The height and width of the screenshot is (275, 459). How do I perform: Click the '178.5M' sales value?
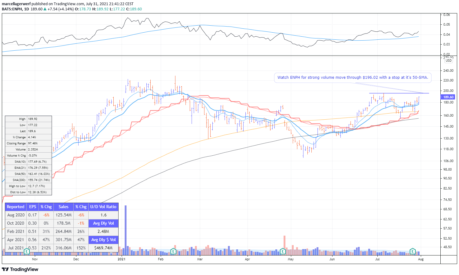(x=64, y=223)
